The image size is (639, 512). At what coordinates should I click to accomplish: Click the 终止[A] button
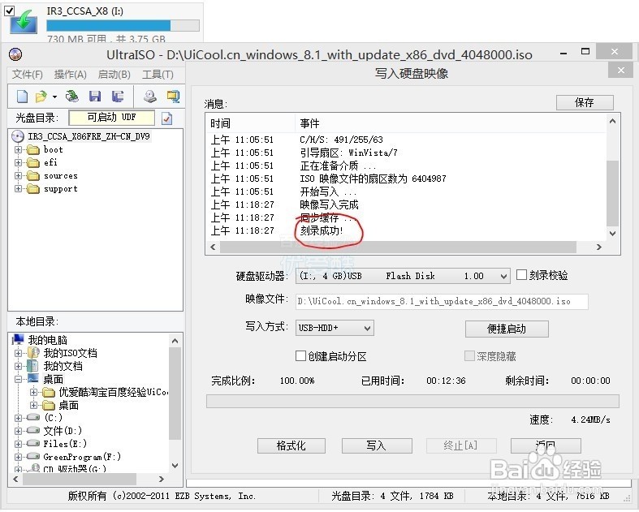[x=461, y=445]
